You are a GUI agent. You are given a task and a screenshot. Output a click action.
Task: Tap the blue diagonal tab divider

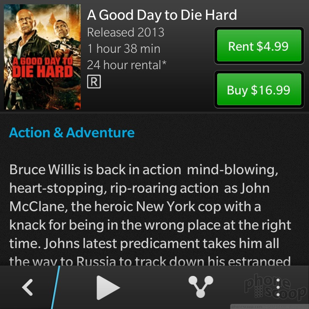(55, 287)
